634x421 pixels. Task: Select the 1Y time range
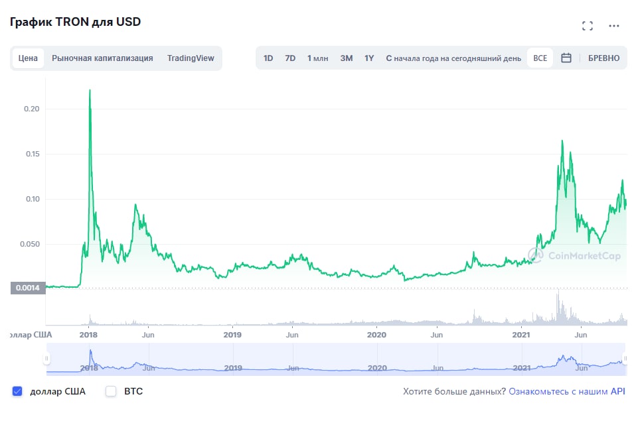(x=368, y=58)
